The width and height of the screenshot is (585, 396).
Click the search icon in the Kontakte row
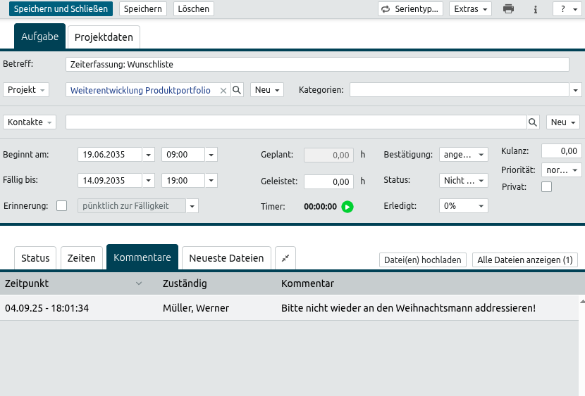point(533,122)
